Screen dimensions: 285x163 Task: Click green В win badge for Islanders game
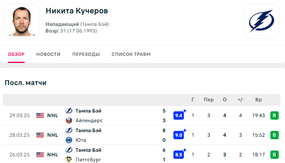pyautogui.click(x=275, y=115)
